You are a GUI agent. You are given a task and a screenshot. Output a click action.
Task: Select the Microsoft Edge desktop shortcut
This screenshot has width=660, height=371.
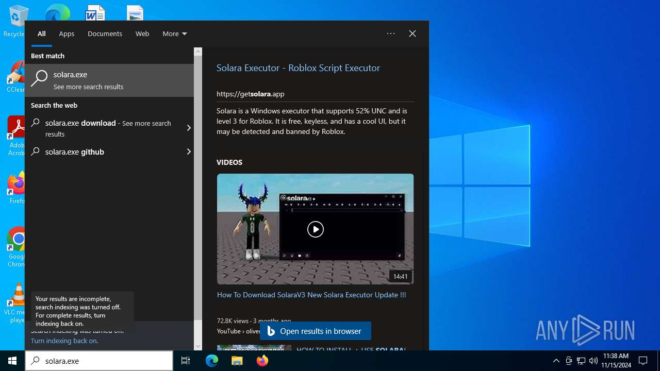click(57, 12)
